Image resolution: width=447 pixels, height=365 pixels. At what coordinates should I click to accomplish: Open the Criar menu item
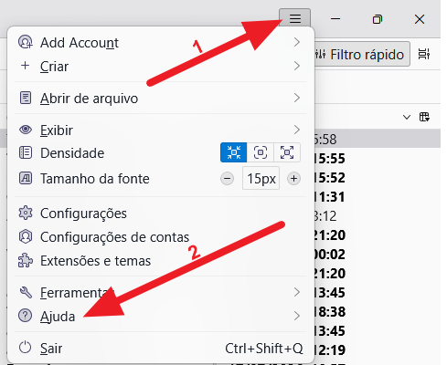(x=160, y=66)
